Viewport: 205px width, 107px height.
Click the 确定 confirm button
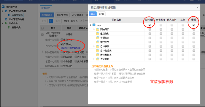pyautogui.click(x=93, y=14)
